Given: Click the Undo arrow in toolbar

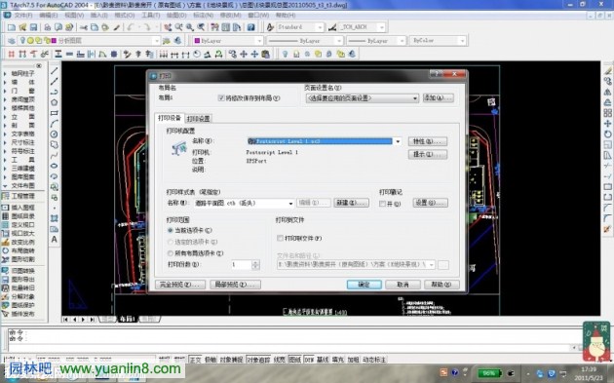Looking at the screenshot, I should (131, 27).
